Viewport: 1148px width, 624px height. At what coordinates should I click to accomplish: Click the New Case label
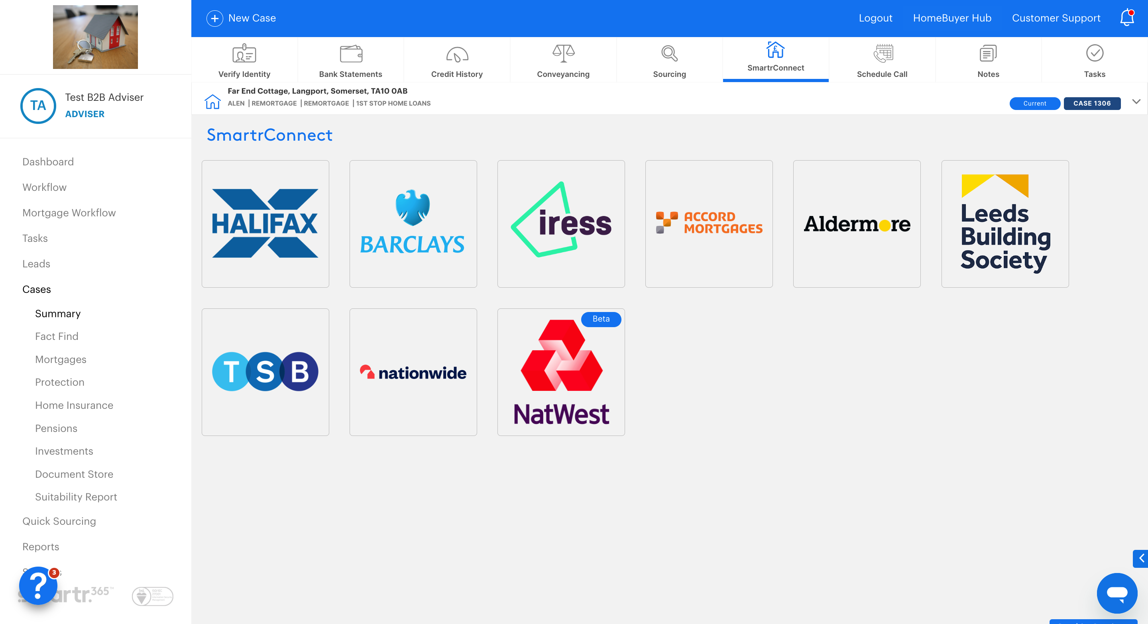pyautogui.click(x=252, y=18)
